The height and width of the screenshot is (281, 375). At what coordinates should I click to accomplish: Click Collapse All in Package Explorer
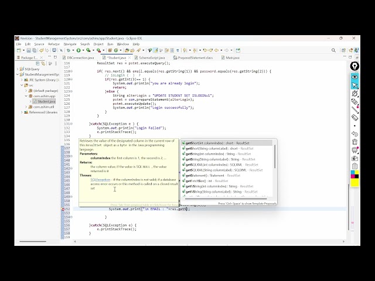[37, 64]
